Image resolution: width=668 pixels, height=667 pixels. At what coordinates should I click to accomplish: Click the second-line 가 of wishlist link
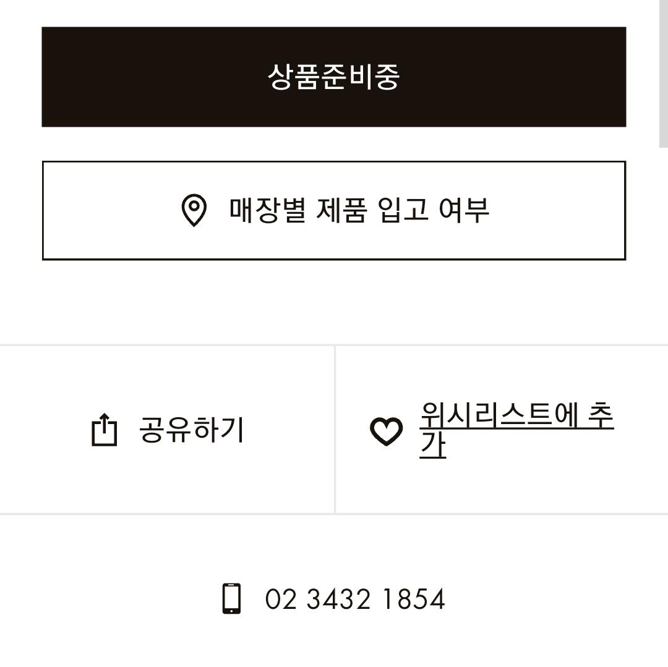pyautogui.click(x=432, y=445)
